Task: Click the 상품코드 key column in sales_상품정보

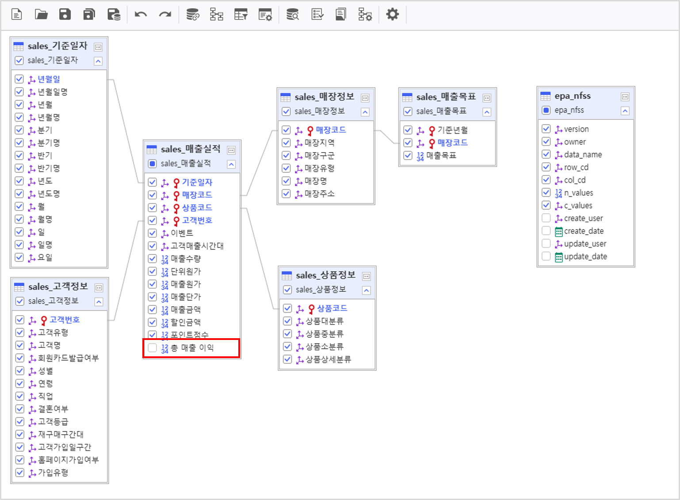Action: (332, 308)
